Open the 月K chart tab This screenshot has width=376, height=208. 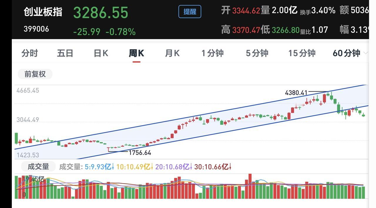(172, 53)
